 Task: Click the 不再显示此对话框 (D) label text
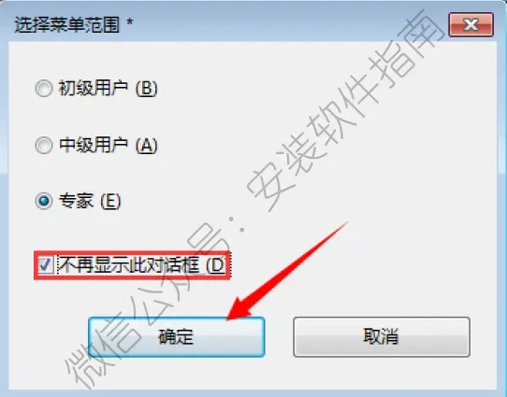click(141, 265)
